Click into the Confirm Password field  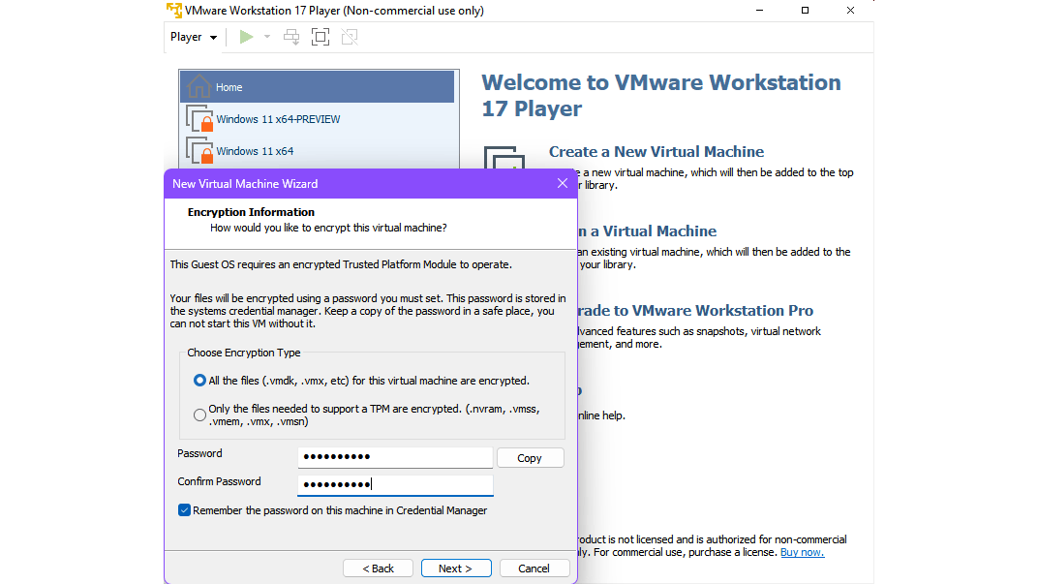(x=394, y=484)
